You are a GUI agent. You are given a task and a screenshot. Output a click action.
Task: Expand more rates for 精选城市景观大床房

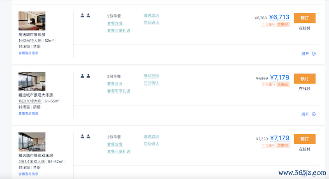(x=308, y=114)
